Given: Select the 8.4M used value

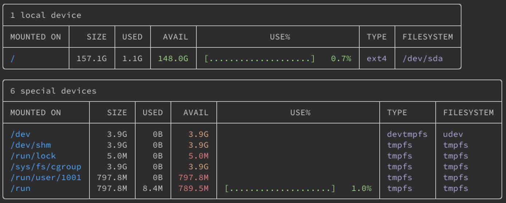Looking at the screenshot, I should pyautogui.click(x=152, y=189).
